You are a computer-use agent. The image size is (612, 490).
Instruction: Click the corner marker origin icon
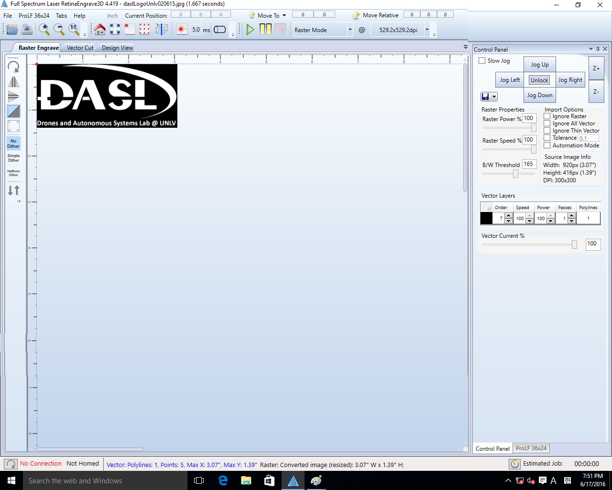point(130,30)
